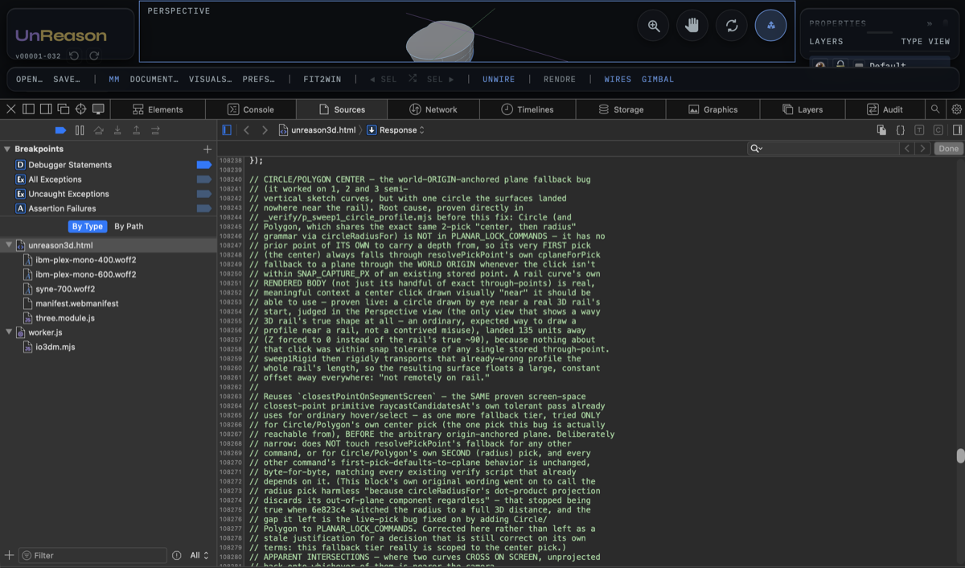
Task: Toggle GIMBAL in app toolbar
Action: (658, 80)
